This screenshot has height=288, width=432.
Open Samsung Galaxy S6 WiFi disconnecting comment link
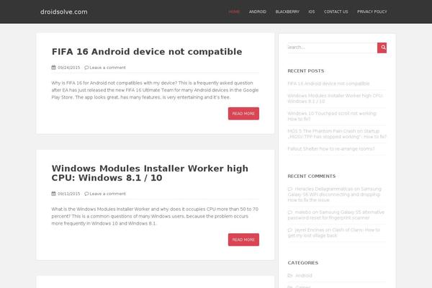335,194
